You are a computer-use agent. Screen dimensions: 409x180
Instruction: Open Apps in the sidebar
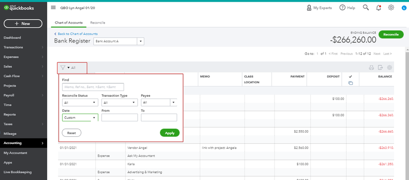coord(7,162)
